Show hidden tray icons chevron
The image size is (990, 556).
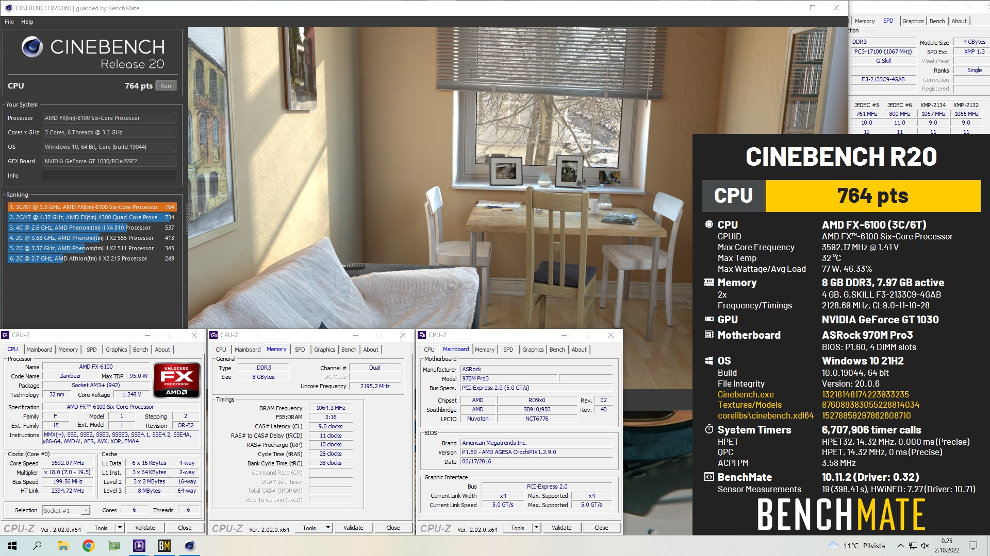(x=900, y=546)
